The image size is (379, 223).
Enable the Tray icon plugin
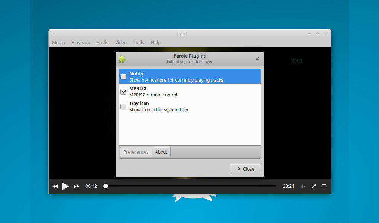123,106
